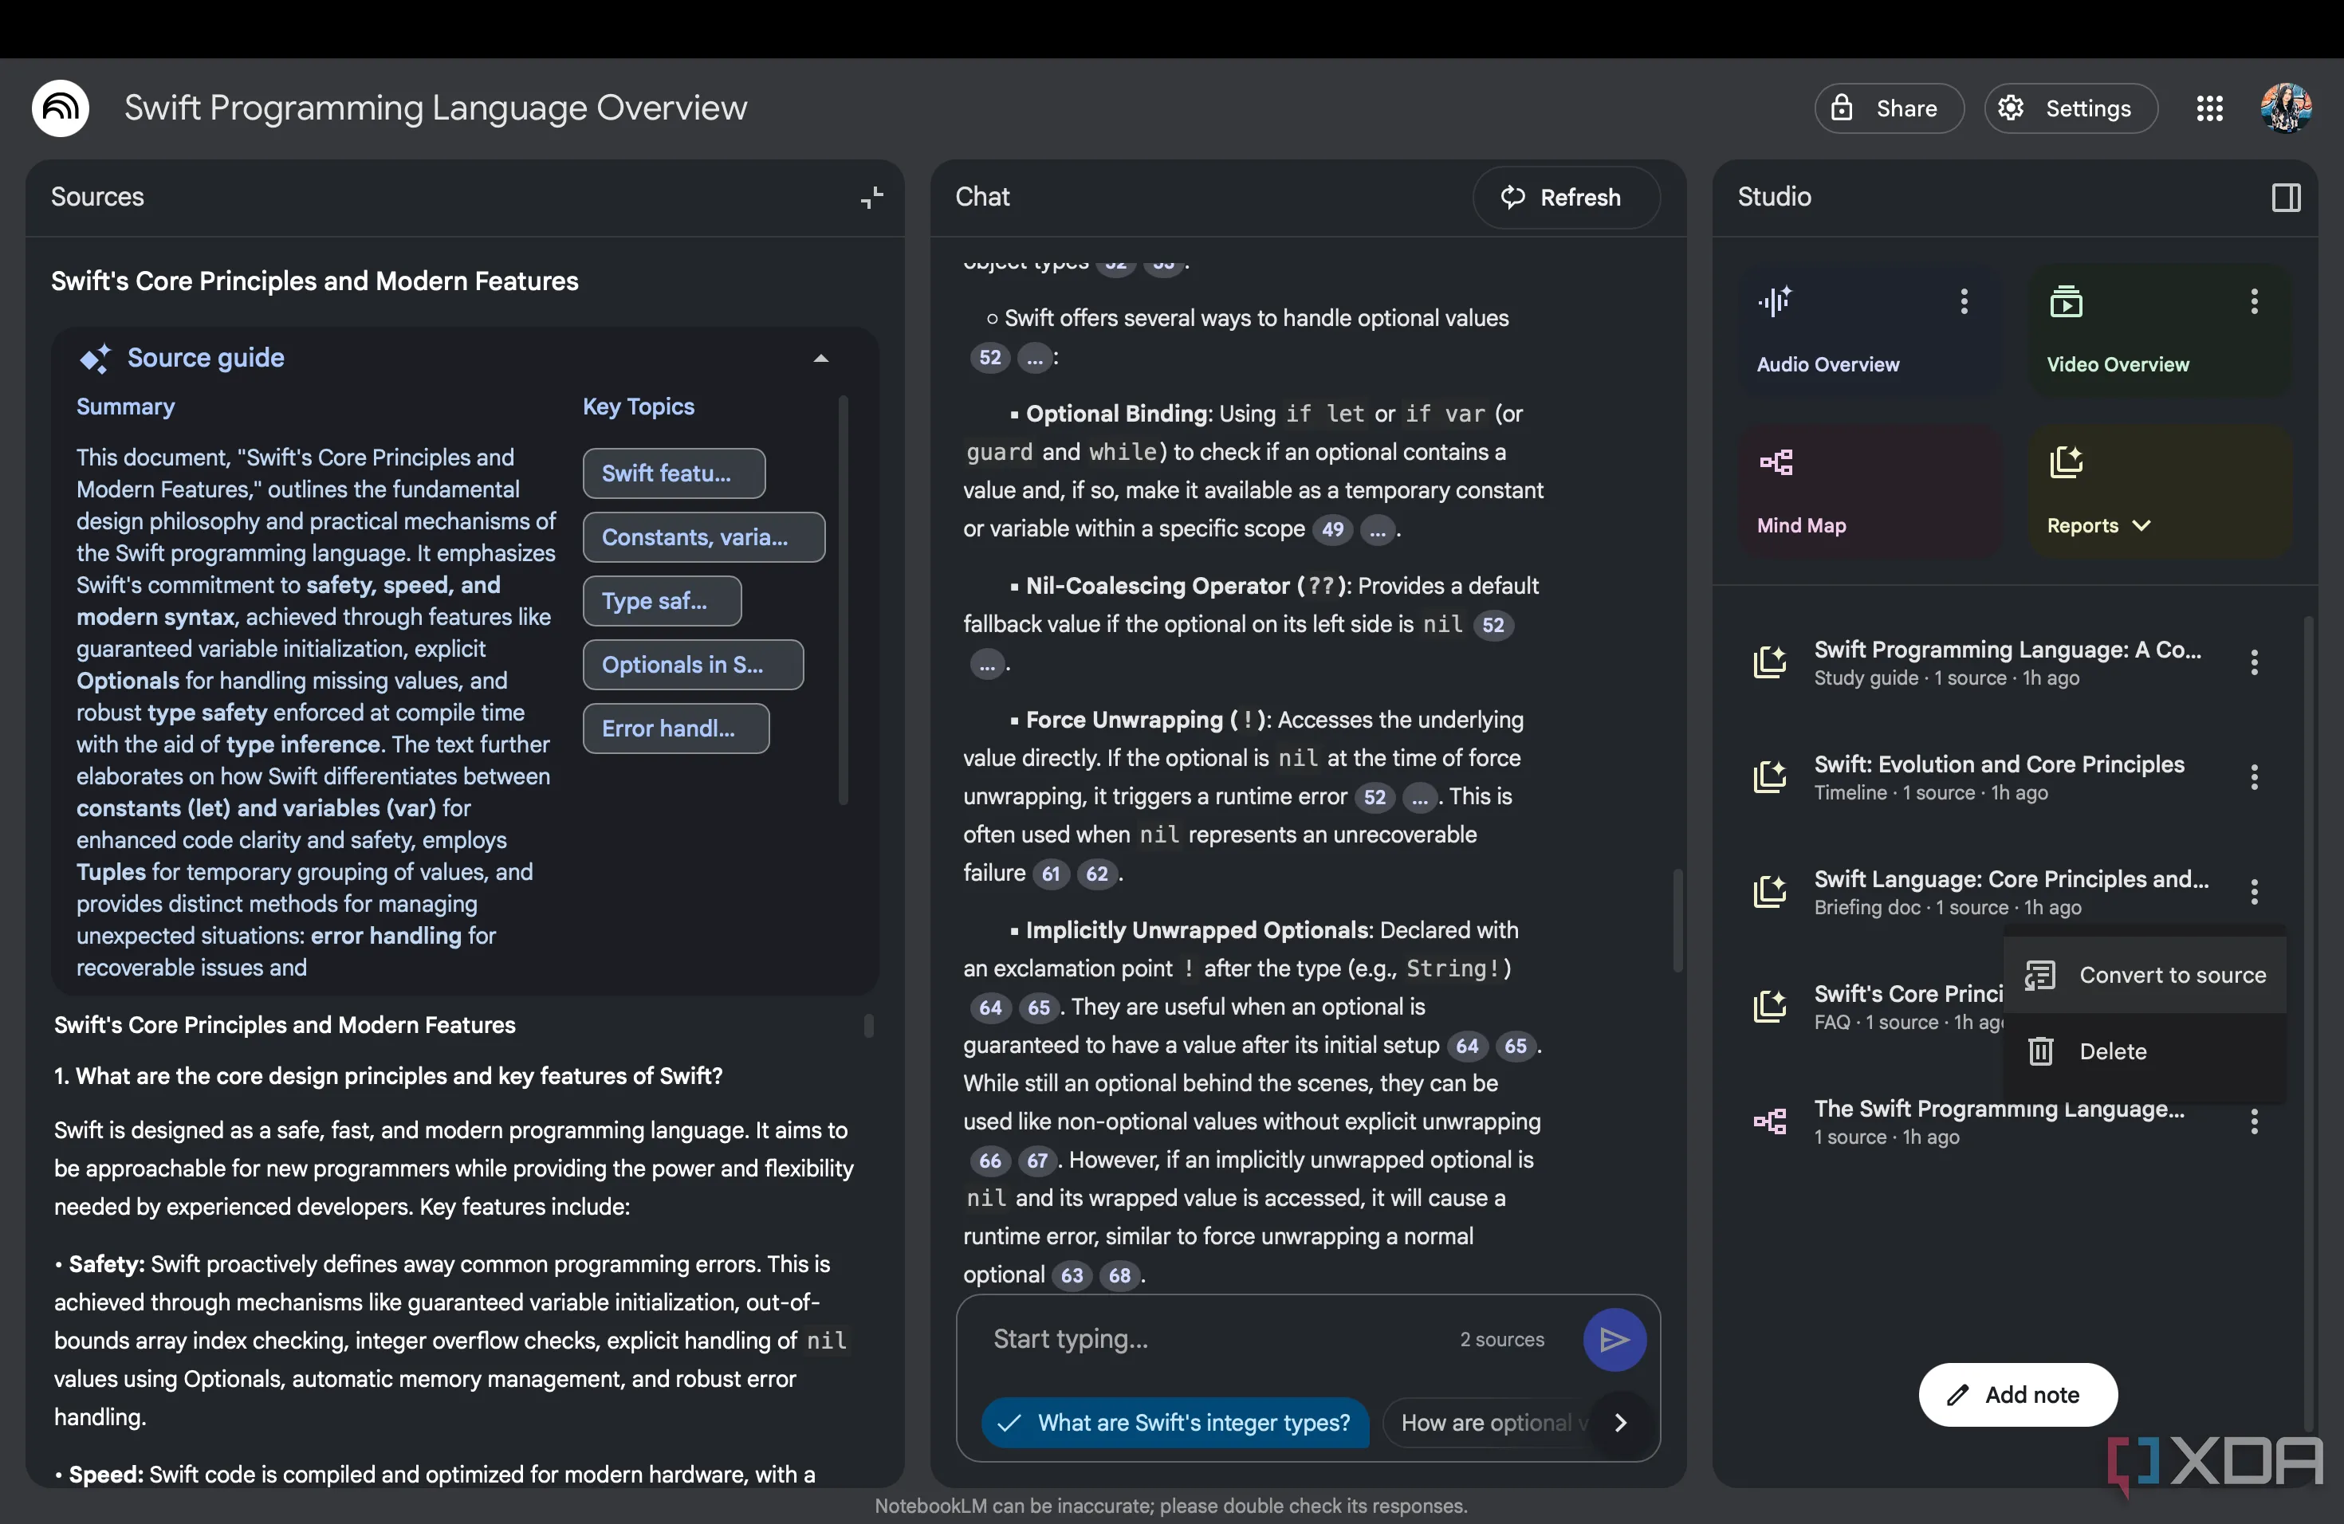Expand more citations after 'runtime error' 52
Screen dimensions: 2344x1524
pyautogui.click(x=1419, y=797)
